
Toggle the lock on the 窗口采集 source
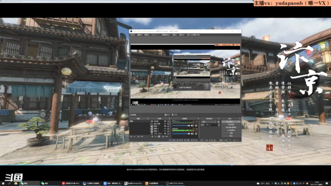168,124
